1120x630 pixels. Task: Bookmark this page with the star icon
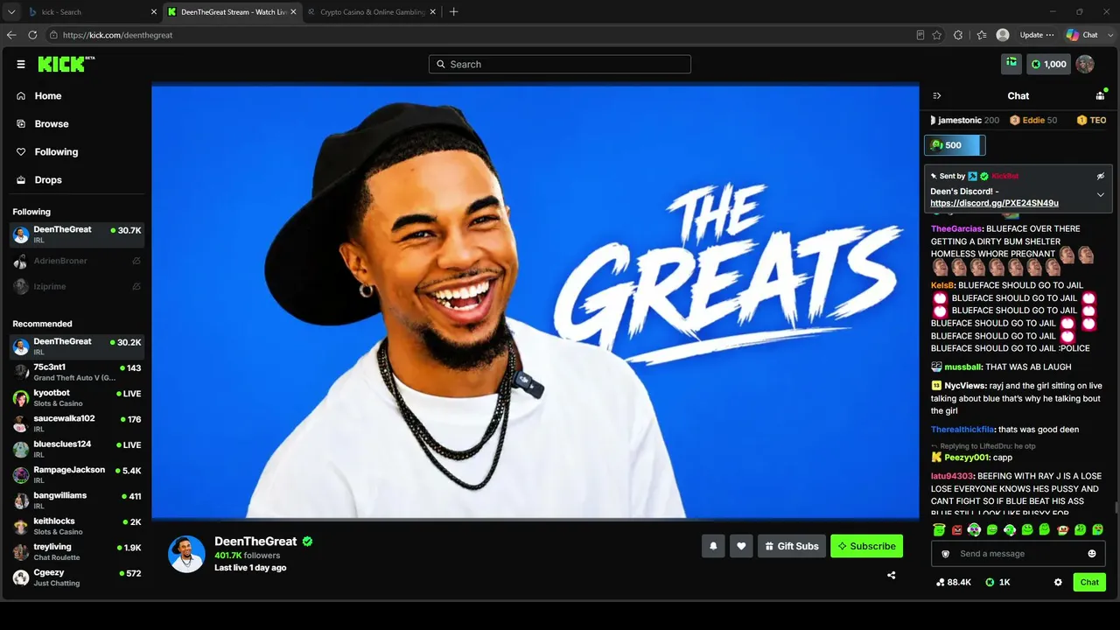click(937, 35)
